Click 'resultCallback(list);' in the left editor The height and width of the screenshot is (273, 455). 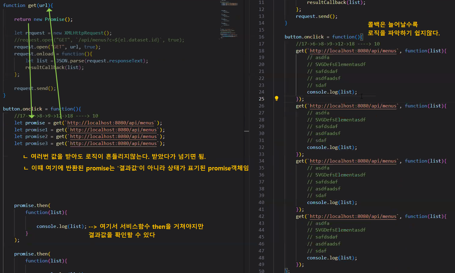[x=54, y=67]
